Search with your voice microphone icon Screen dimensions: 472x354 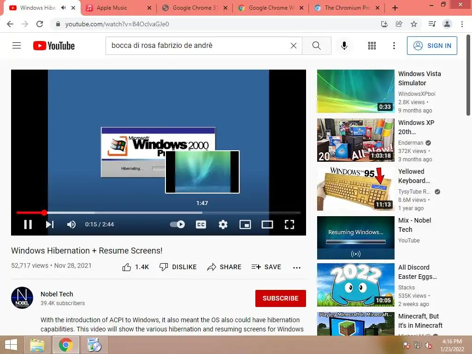tap(344, 46)
